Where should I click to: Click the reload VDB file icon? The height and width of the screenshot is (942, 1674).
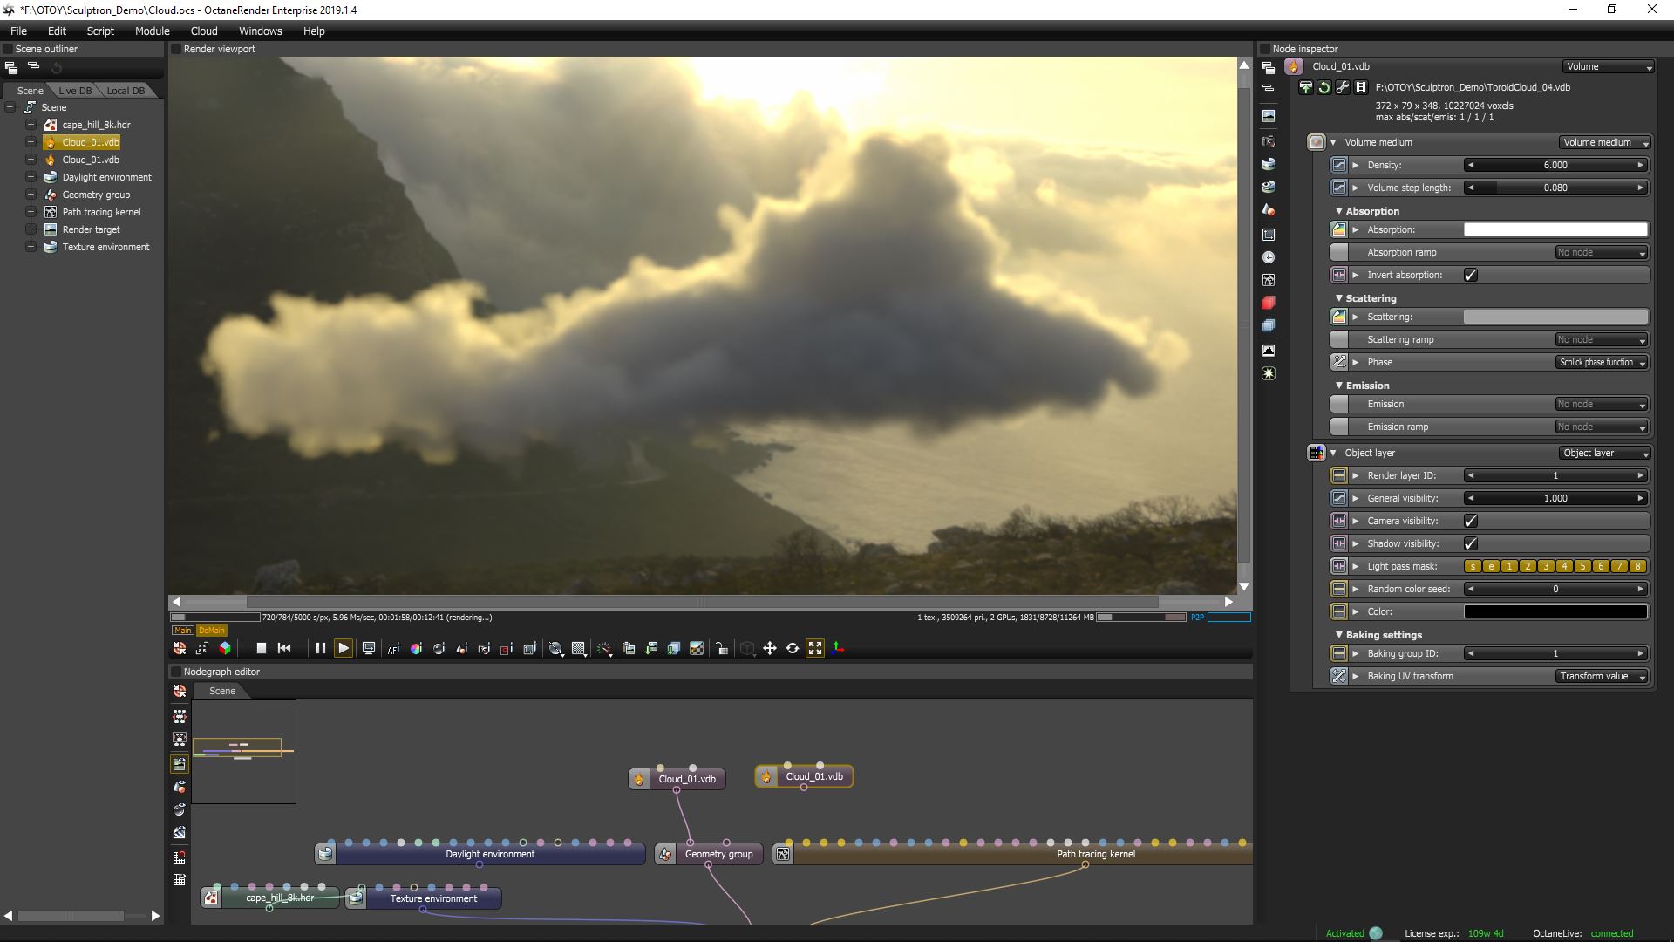point(1324,87)
